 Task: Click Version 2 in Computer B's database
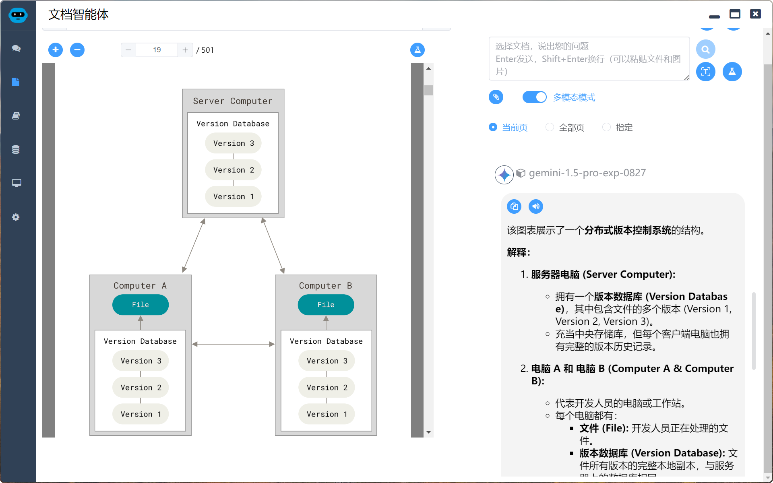[x=327, y=388]
